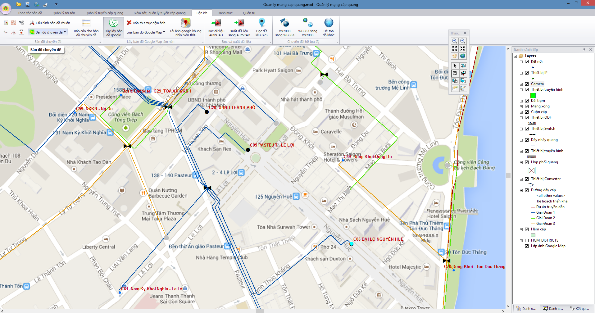Click select features tool in floating toolbar
The image size is (595, 313).
(463, 66)
